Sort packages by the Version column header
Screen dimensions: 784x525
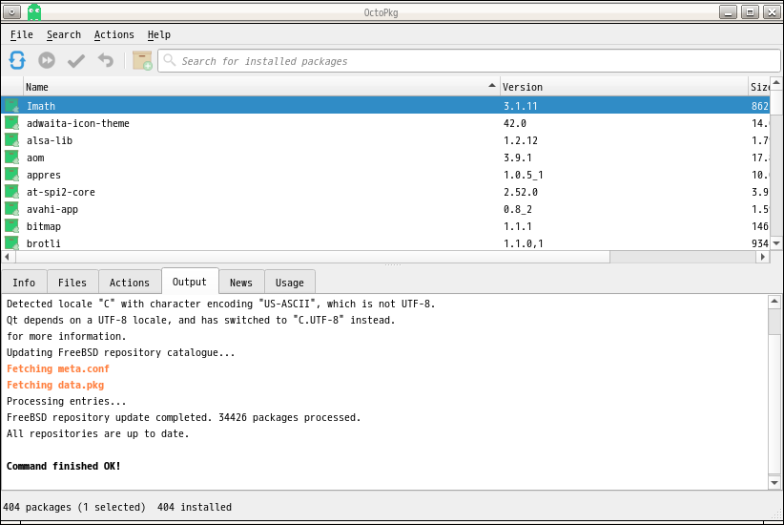pyautogui.click(x=624, y=87)
